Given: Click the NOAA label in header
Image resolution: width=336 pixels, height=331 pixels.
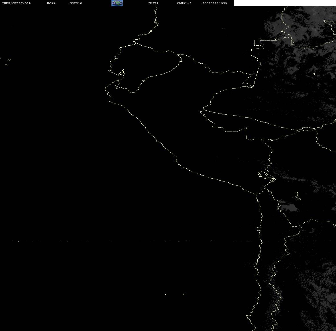Looking at the screenshot, I should coord(51,3).
